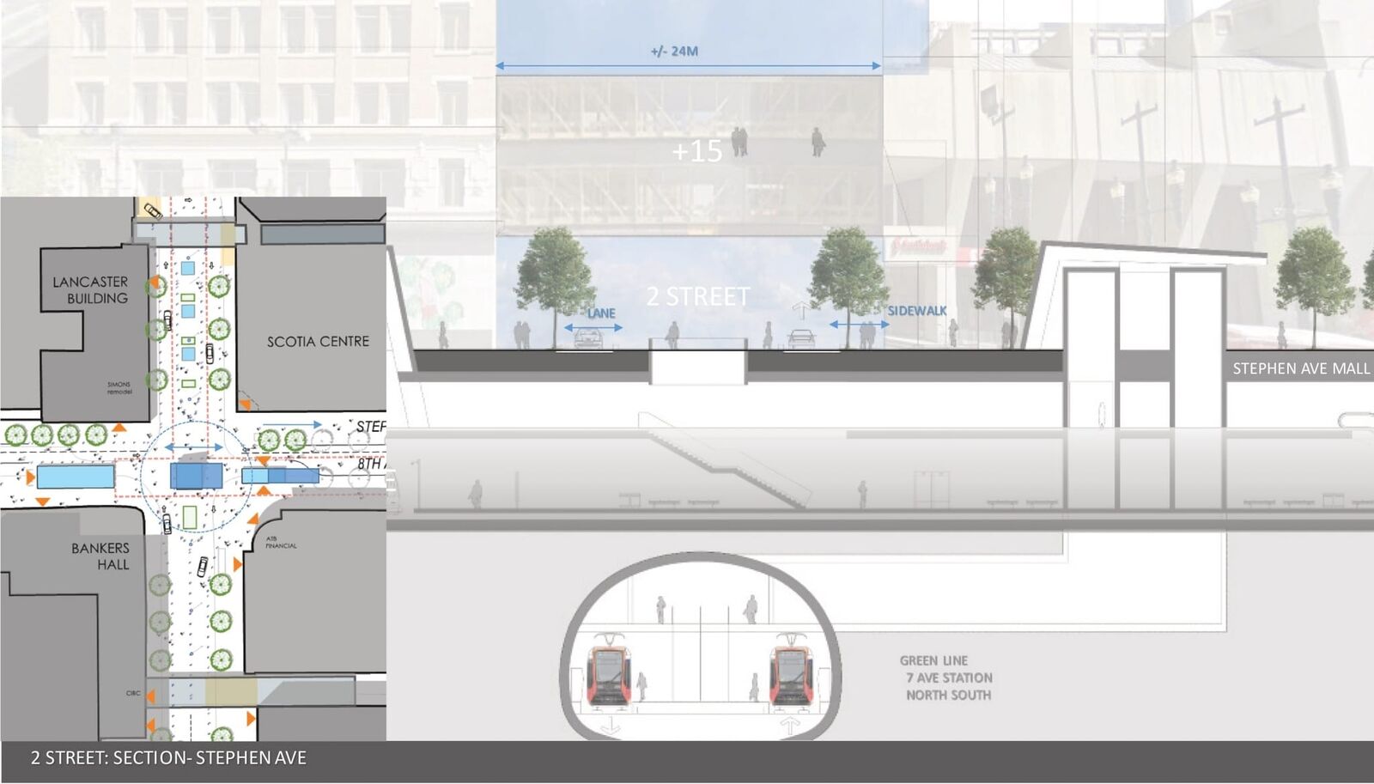This screenshot has height=784, width=1374.
Task: Select the long light blue rectangle on the plan's left
Action: (76, 476)
